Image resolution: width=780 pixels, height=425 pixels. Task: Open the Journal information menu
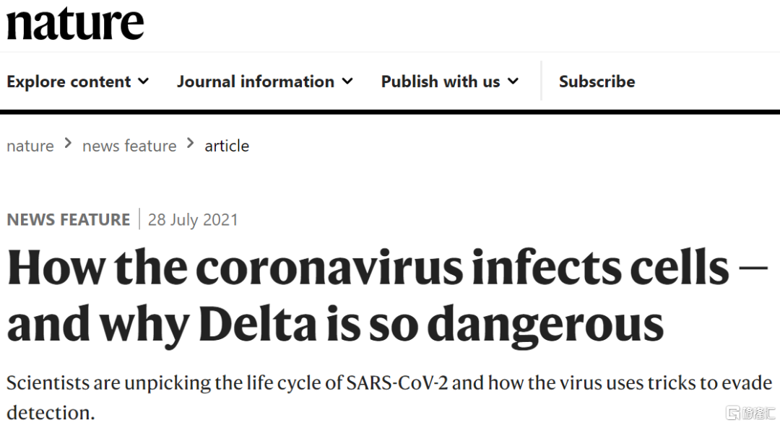pos(255,82)
